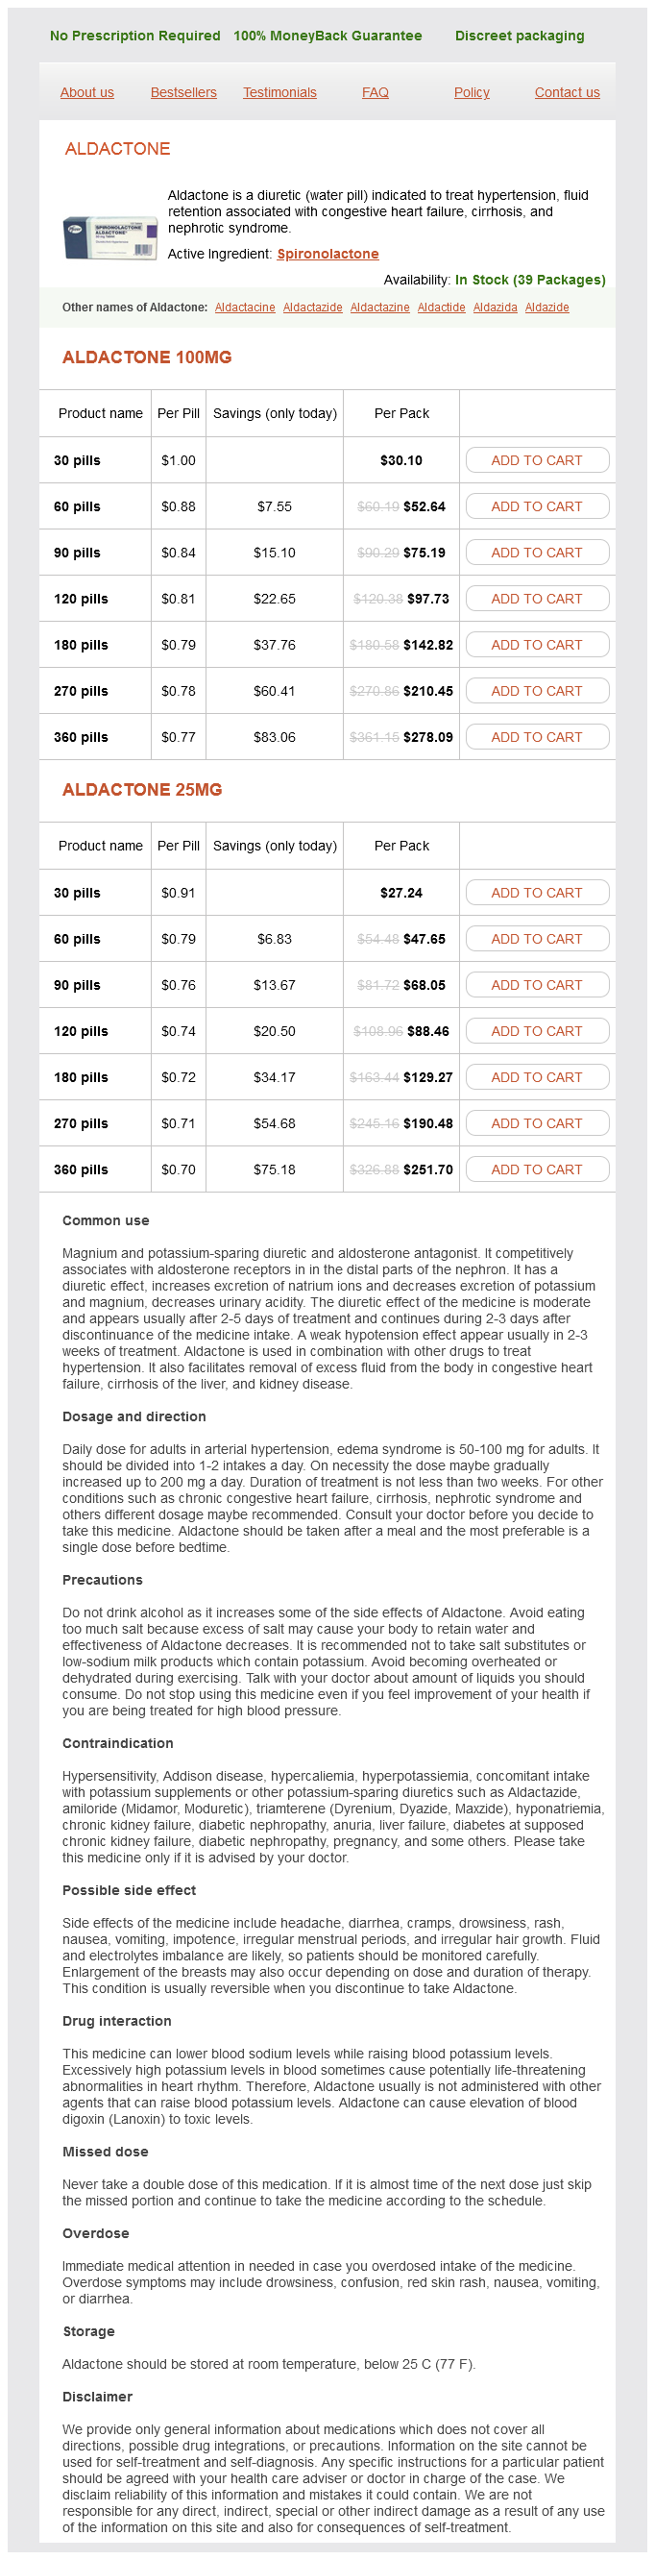Open the FAQ page

375,92
